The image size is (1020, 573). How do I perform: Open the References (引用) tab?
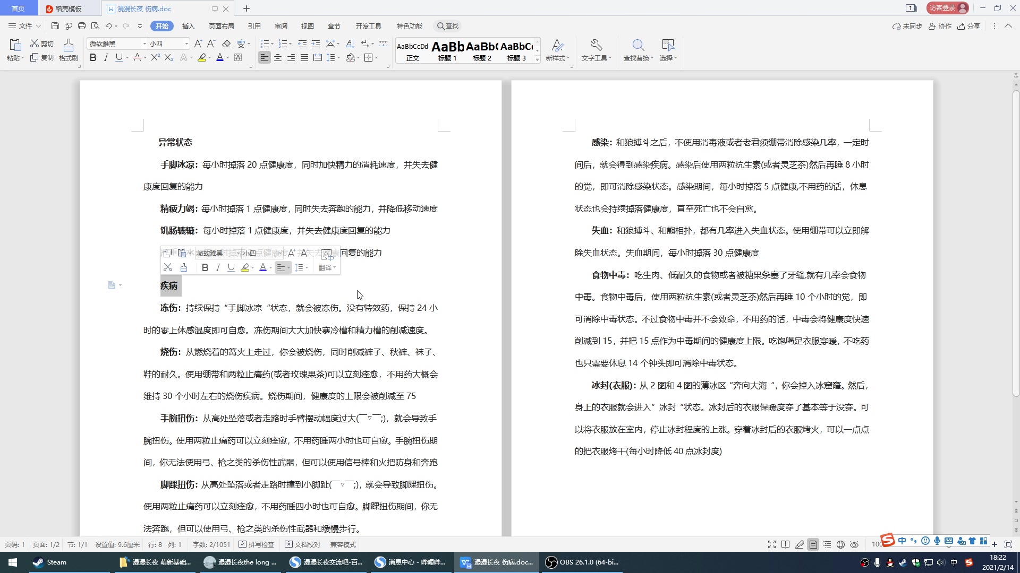click(254, 26)
